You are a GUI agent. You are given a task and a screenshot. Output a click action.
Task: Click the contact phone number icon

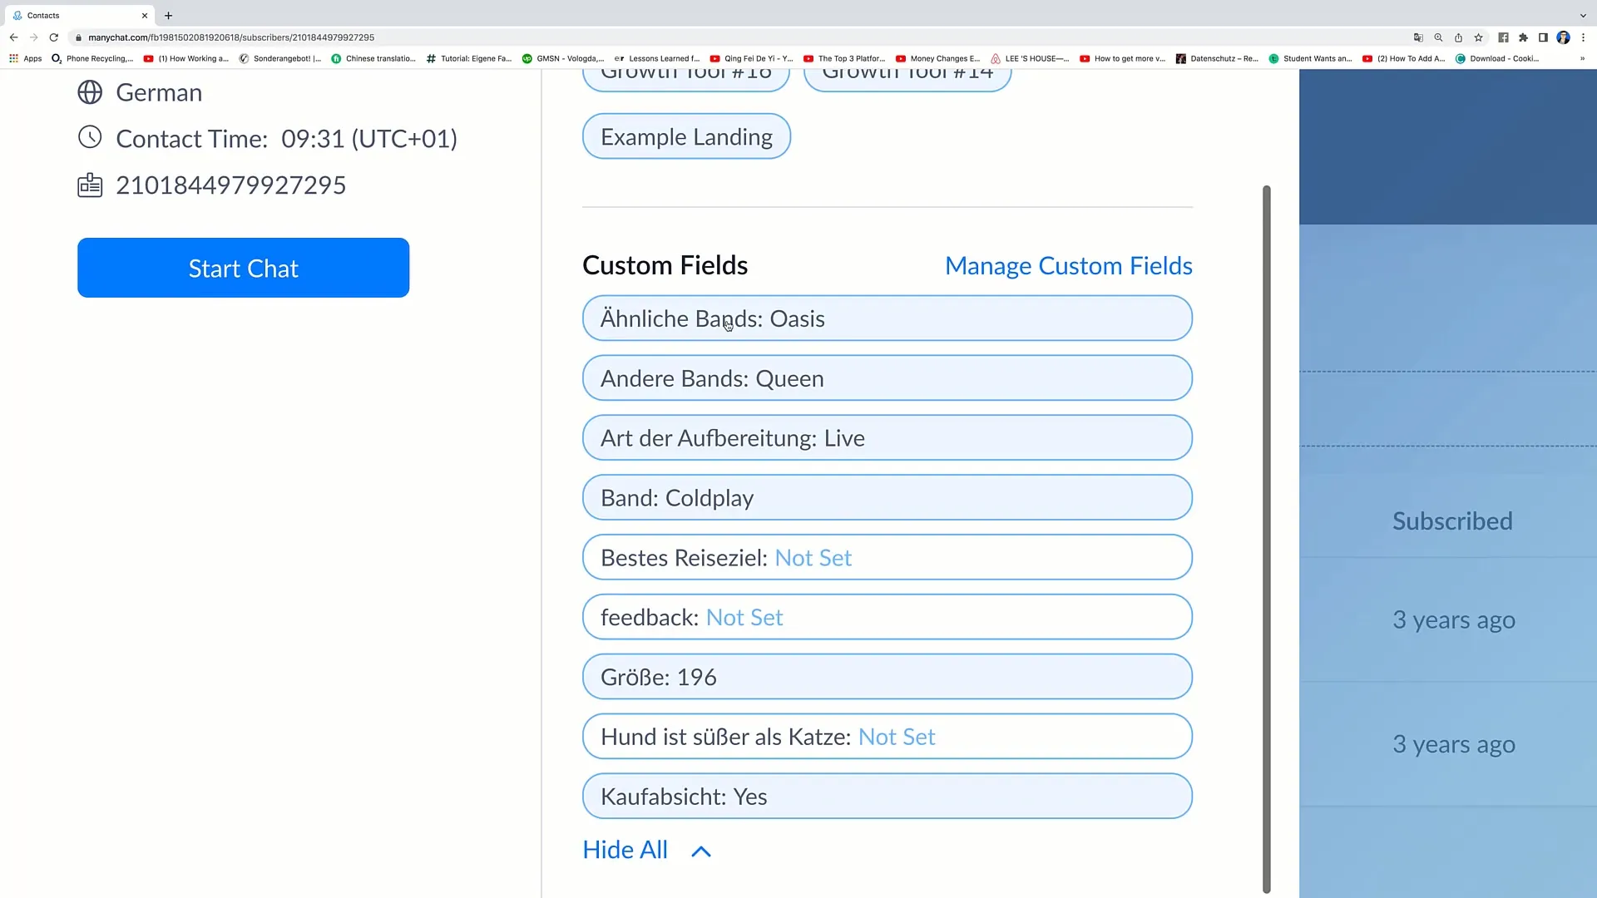point(90,185)
